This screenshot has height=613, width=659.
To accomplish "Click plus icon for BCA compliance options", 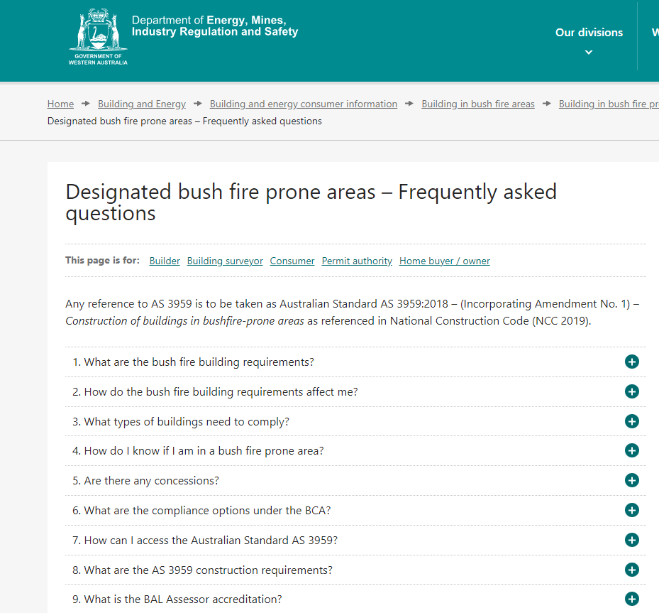I will 631,510.
